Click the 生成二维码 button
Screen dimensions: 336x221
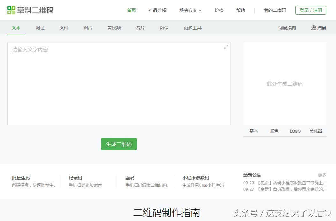pos(119,144)
